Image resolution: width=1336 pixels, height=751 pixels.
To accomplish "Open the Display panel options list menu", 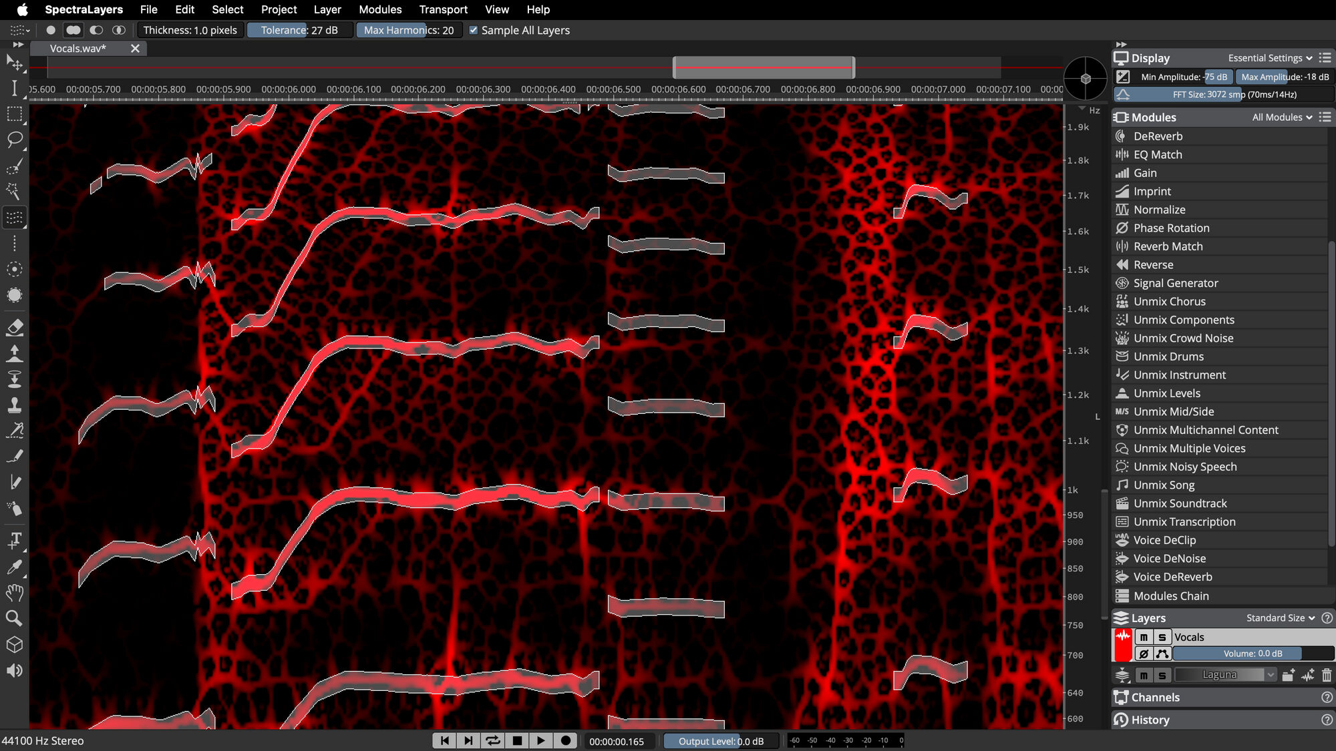I will tap(1326, 58).
